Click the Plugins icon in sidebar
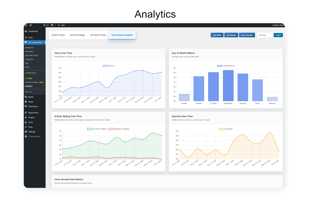 (26, 117)
